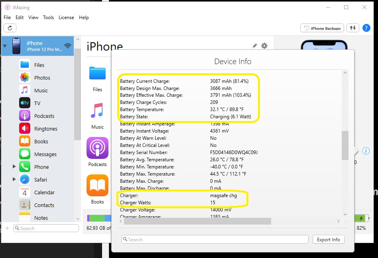Image resolution: width=378 pixels, height=258 pixels.
Task: Open the License menu
Action: click(x=66, y=18)
